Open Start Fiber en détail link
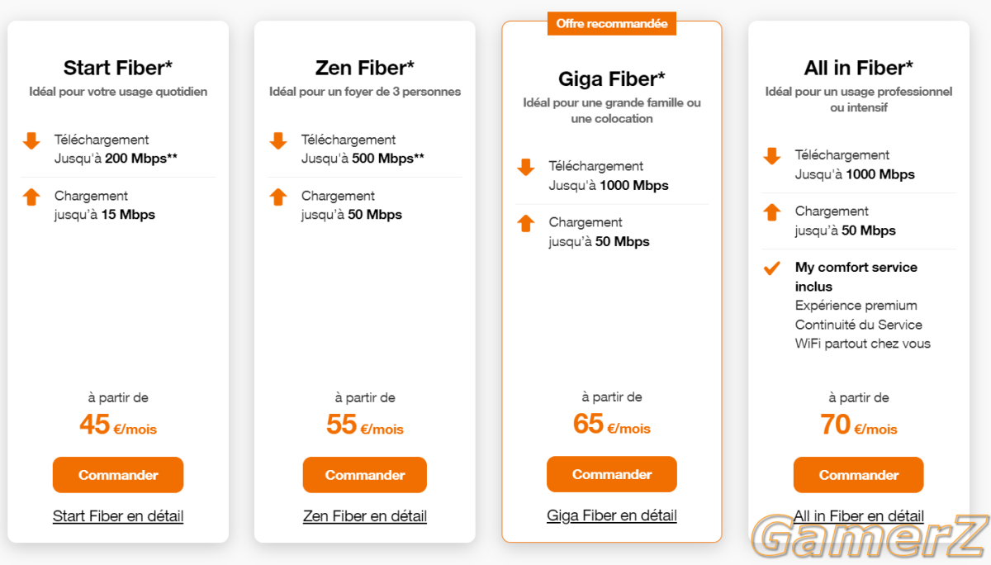The height and width of the screenshot is (565, 991). tap(118, 516)
